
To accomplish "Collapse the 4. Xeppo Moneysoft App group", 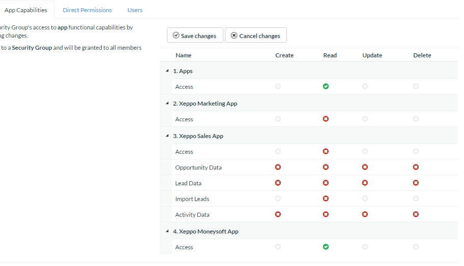I will click(x=167, y=231).
